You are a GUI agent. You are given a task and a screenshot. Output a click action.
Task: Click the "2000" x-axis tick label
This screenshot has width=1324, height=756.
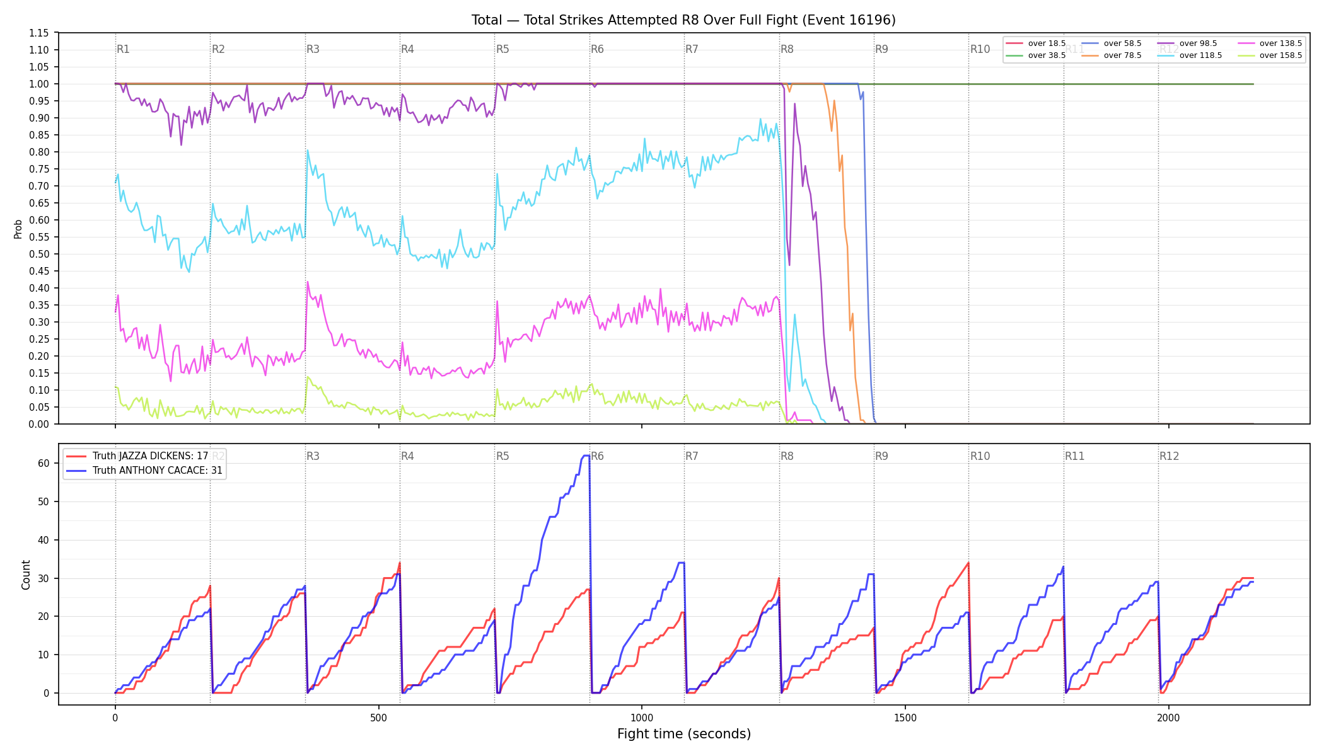coord(1169,718)
